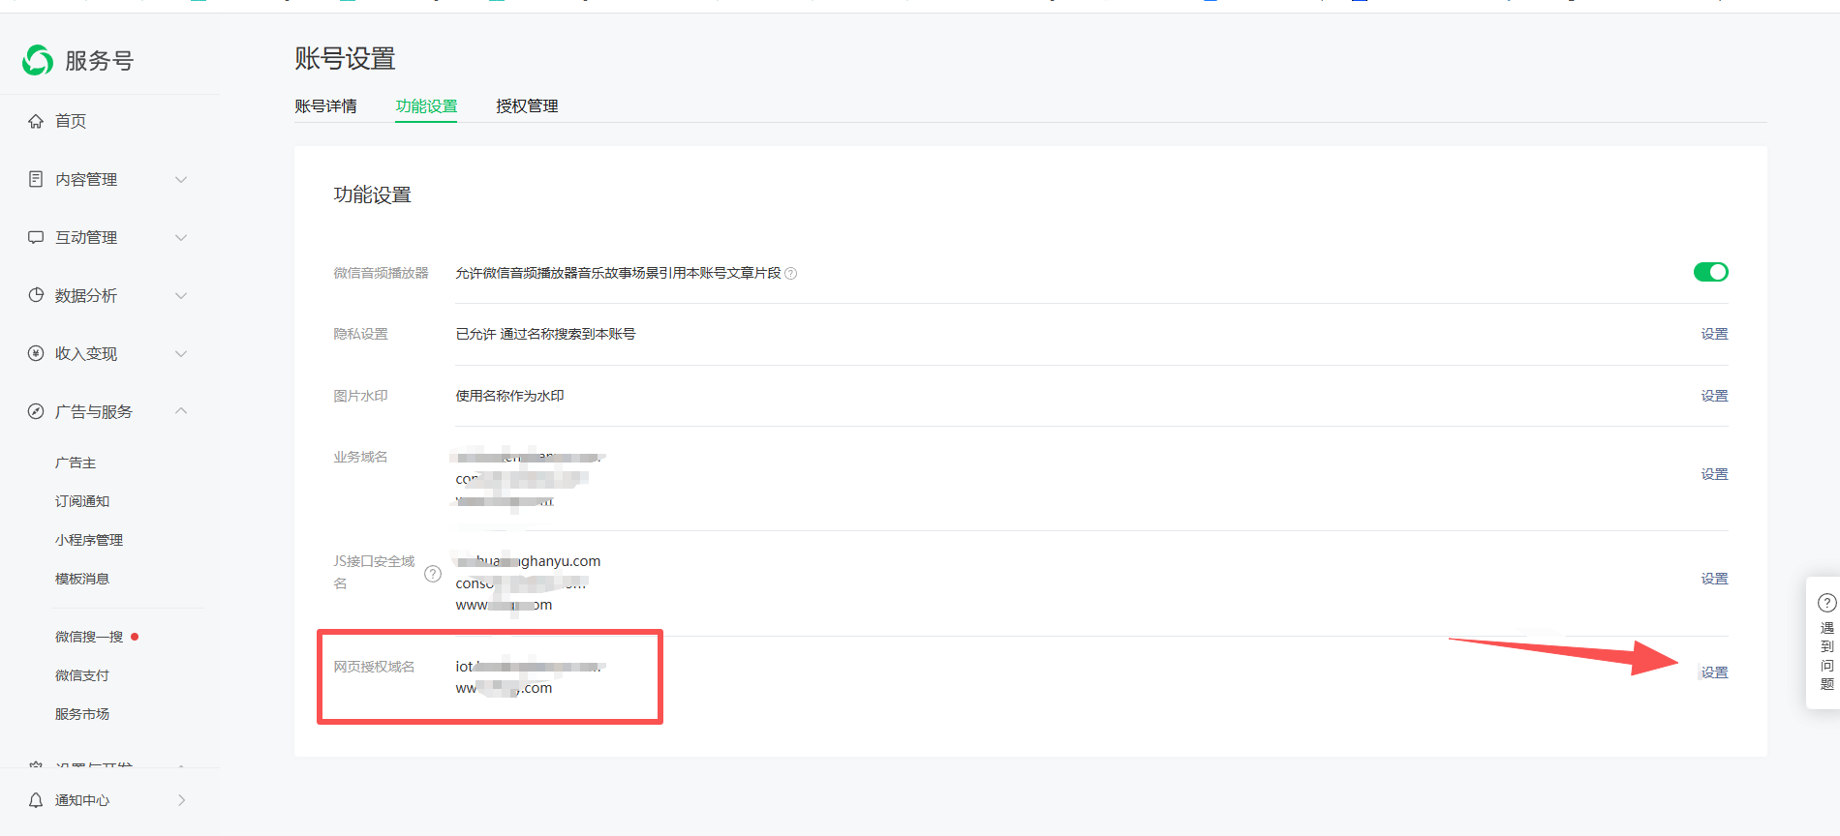Click the 数据分析 pie chart icon
1840x836 pixels.
click(36, 295)
